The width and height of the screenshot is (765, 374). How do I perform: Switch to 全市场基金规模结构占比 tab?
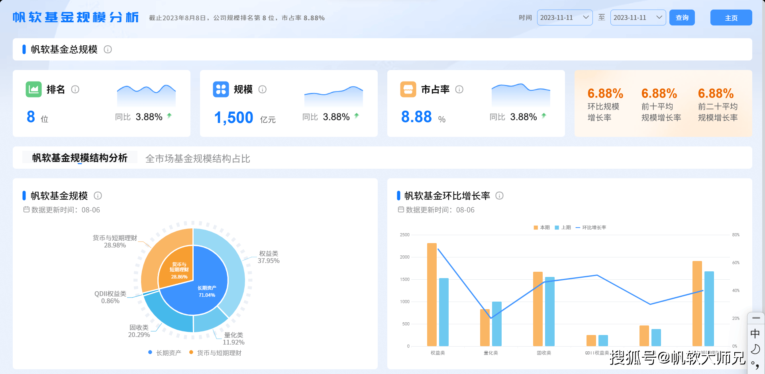click(x=198, y=159)
